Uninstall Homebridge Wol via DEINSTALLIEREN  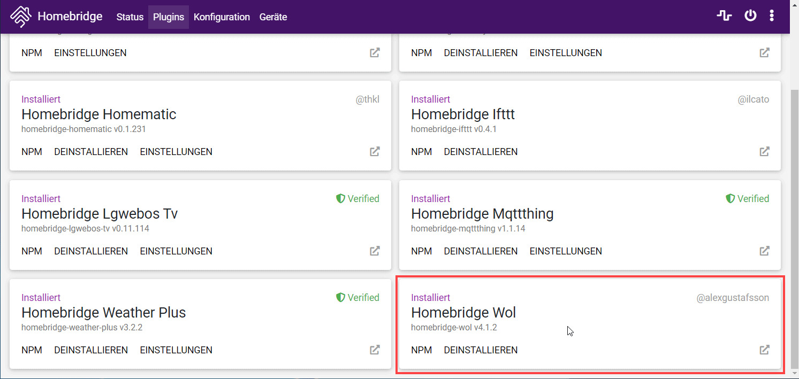click(481, 350)
